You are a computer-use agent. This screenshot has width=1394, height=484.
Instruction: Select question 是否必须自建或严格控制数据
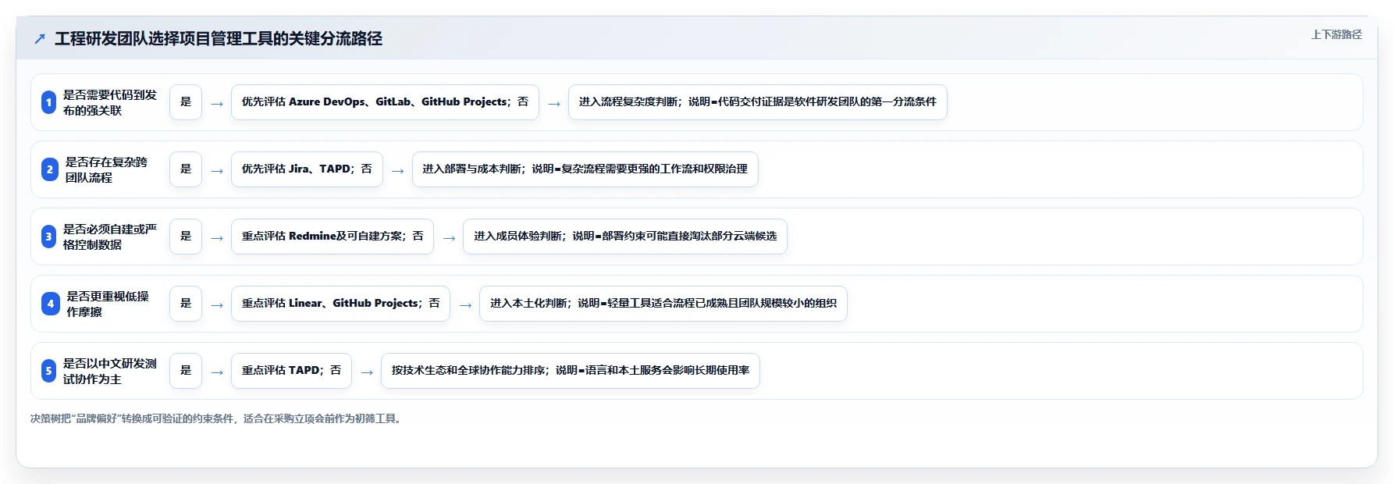[110, 237]
